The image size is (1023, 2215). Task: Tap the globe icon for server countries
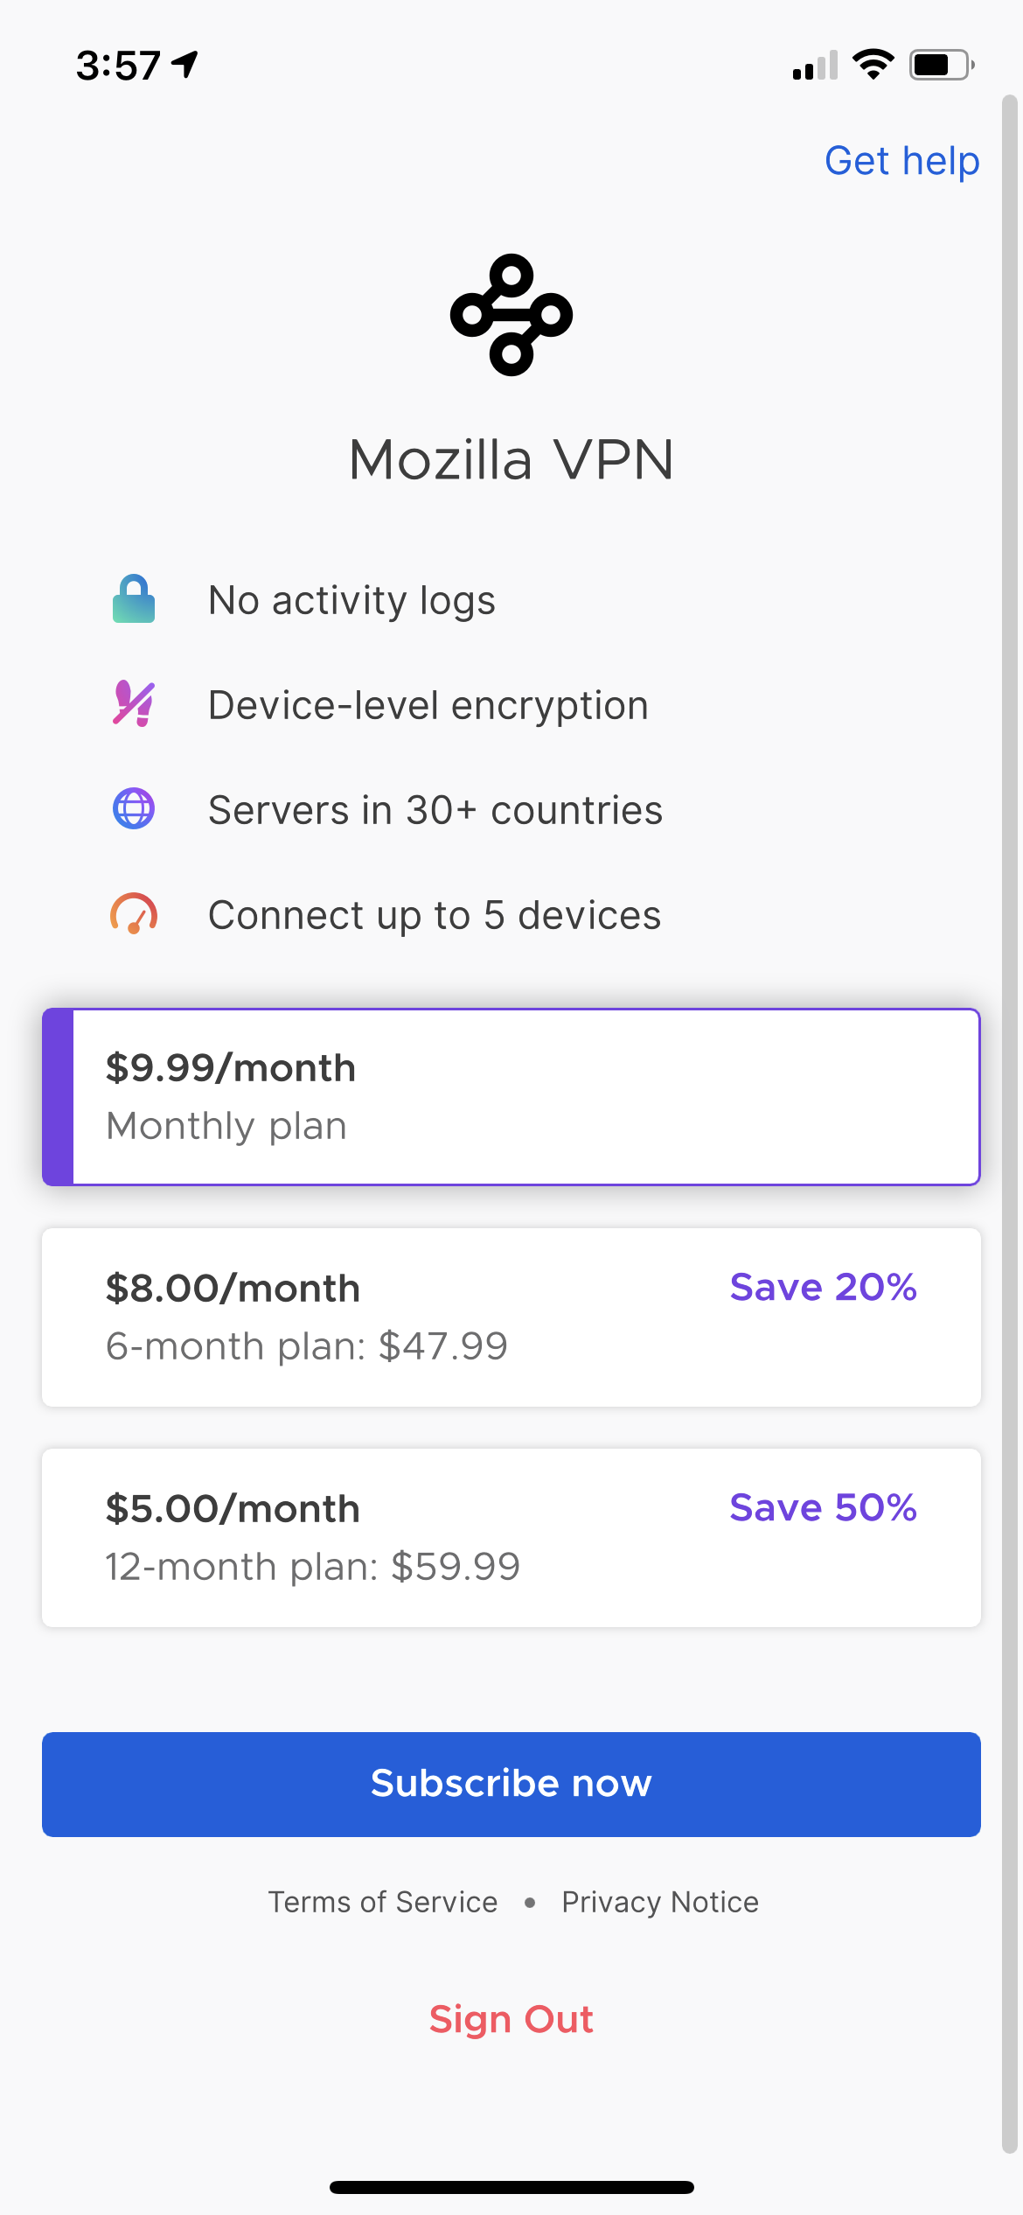(x=134, y=808)
